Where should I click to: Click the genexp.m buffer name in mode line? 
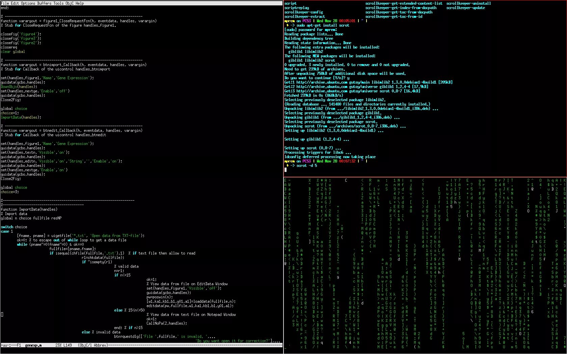(33, 345)
